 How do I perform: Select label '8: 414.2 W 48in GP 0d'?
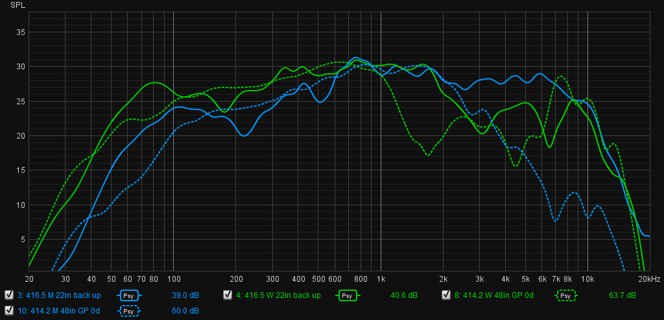click(x=493, y=295)
